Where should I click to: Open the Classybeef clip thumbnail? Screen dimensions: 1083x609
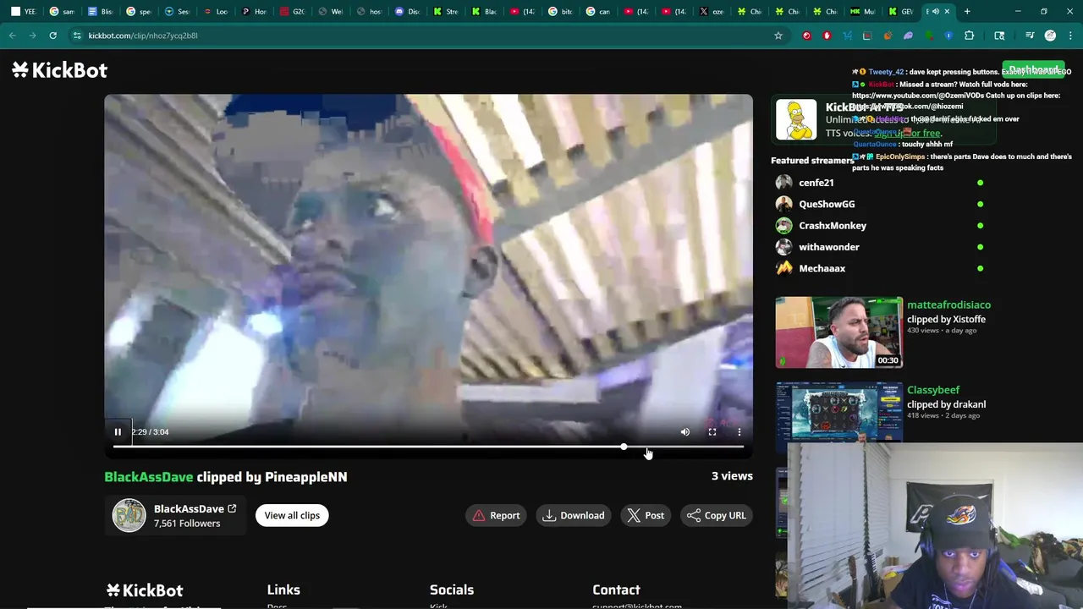click(839, 412)
